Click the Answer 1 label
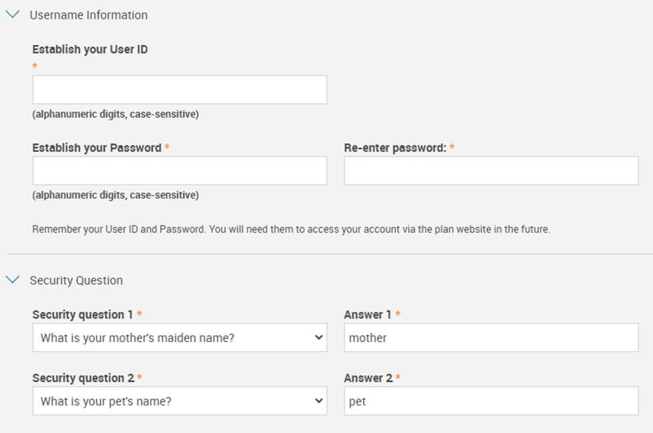Screen dimensions: 653x433 coord(368,315)
